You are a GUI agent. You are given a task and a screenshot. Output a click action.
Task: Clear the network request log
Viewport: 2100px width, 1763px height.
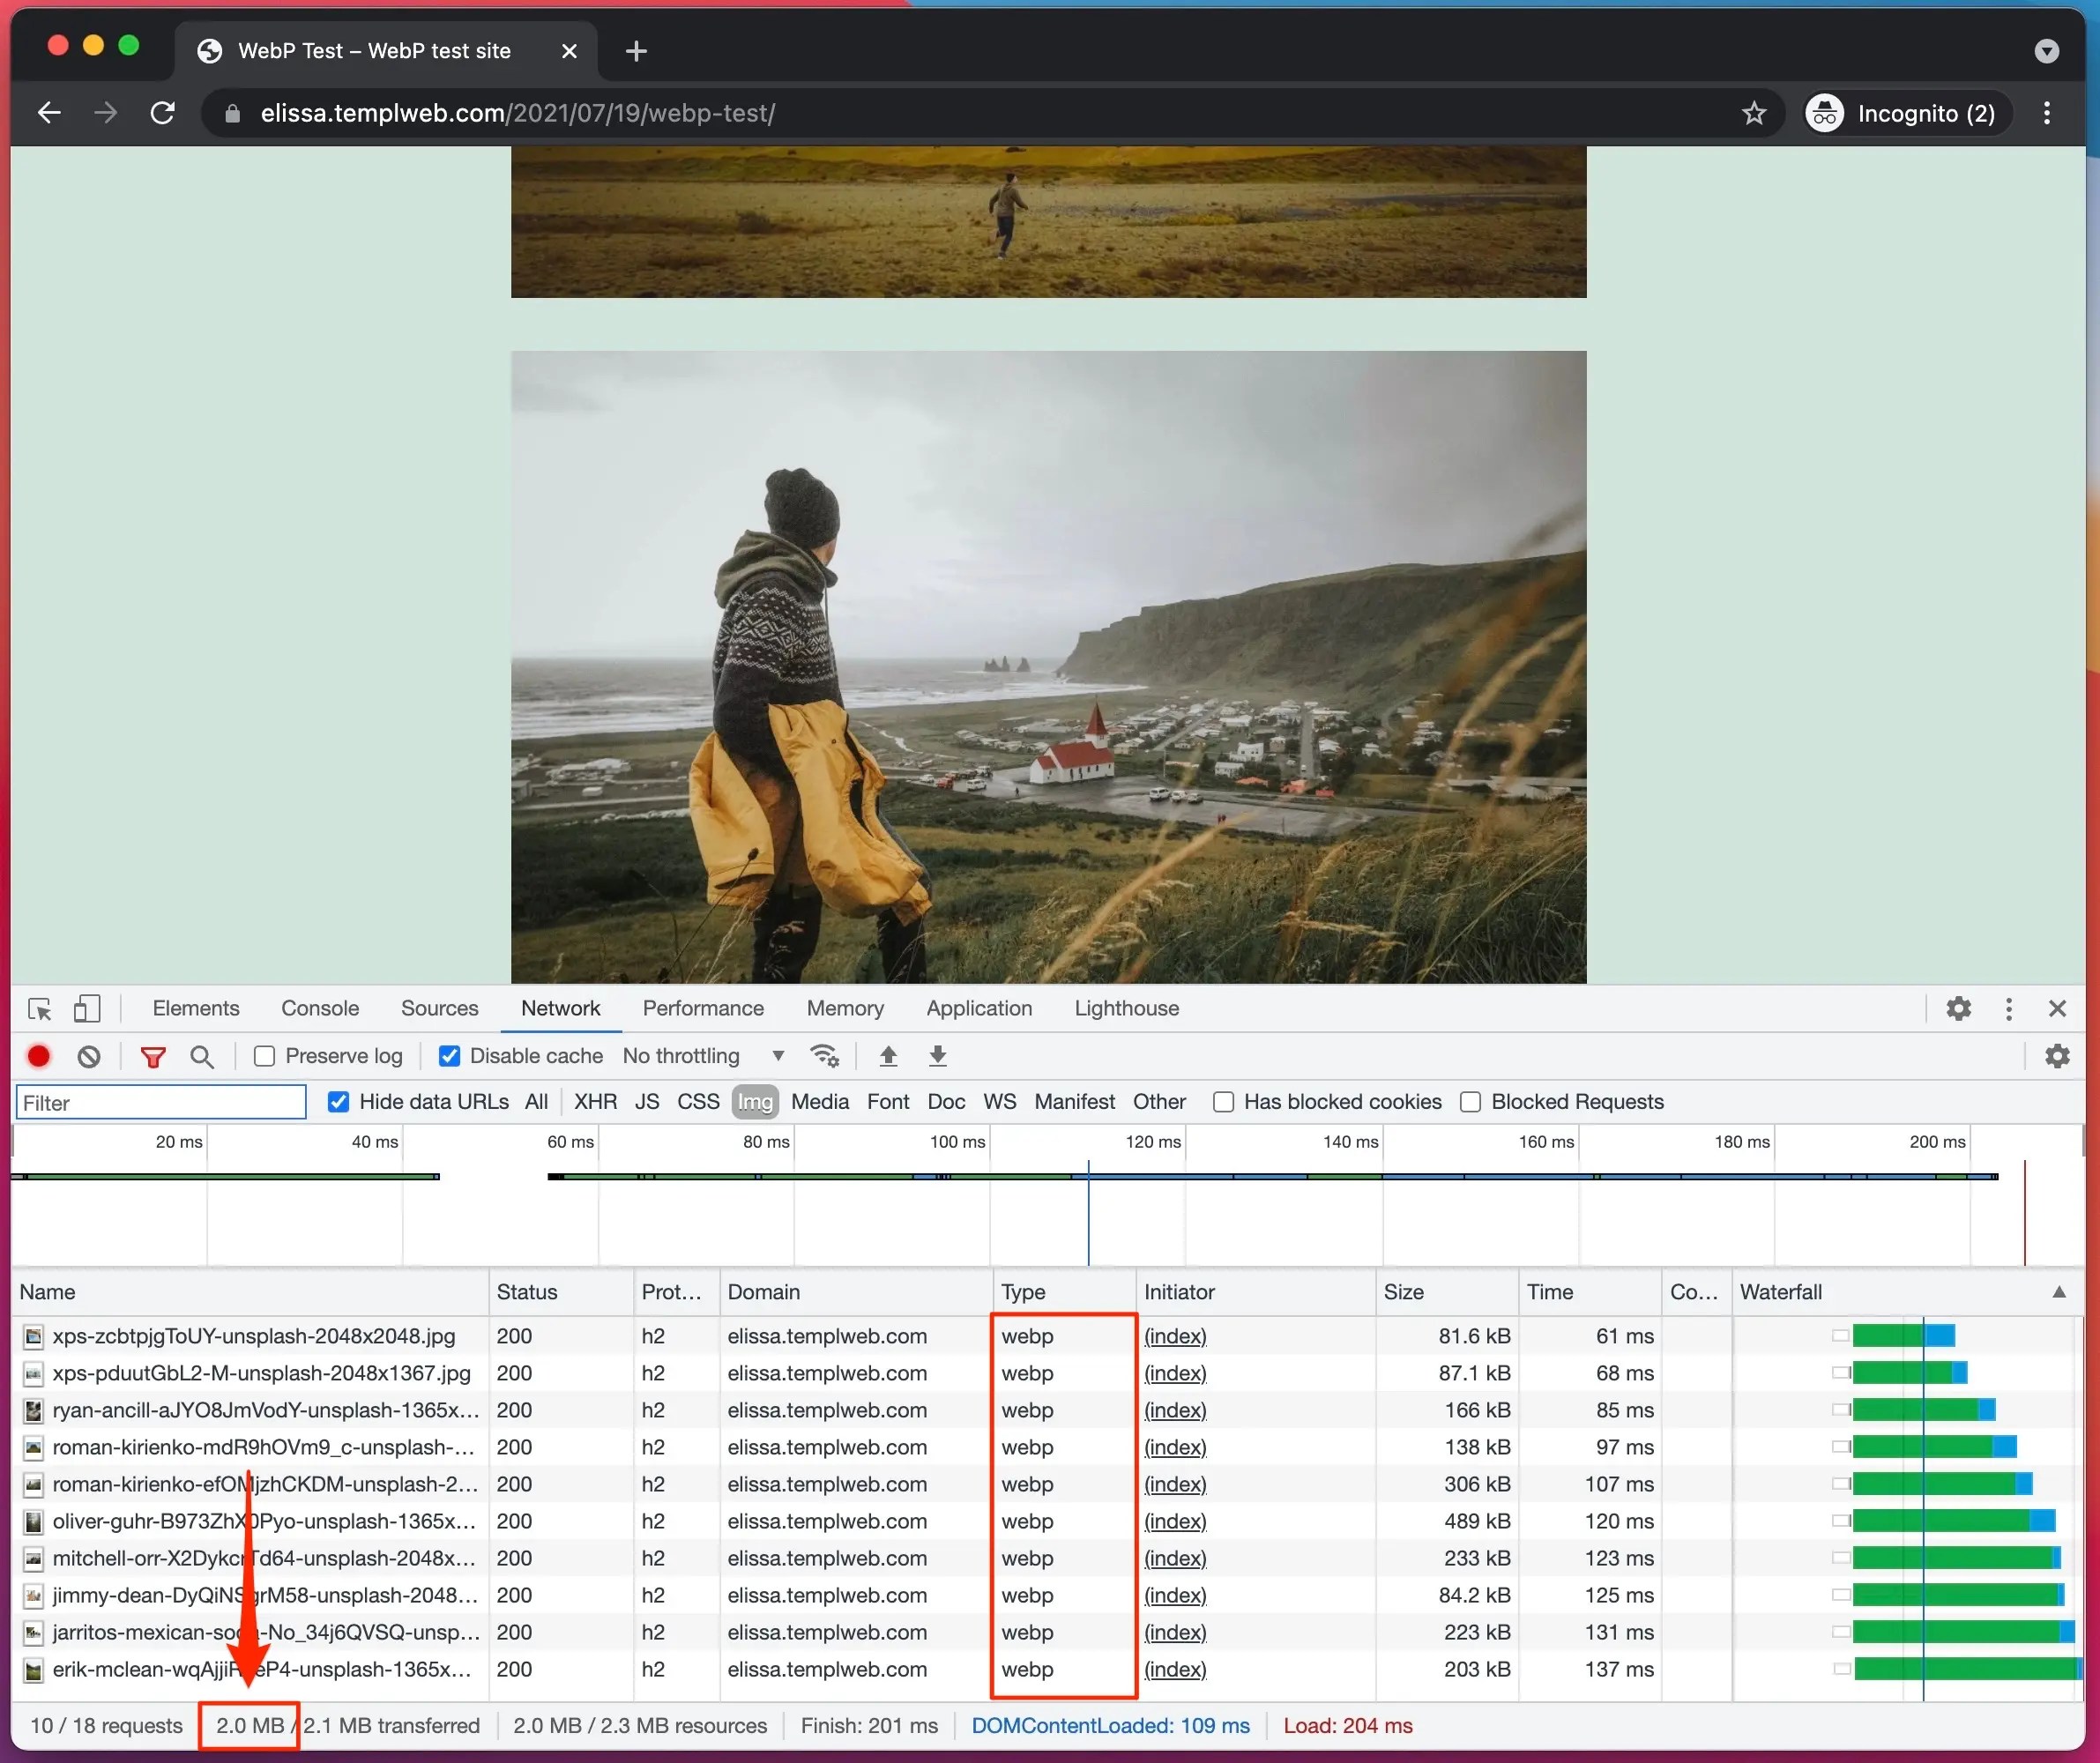pyautogui.click(x=90, y=1056)
